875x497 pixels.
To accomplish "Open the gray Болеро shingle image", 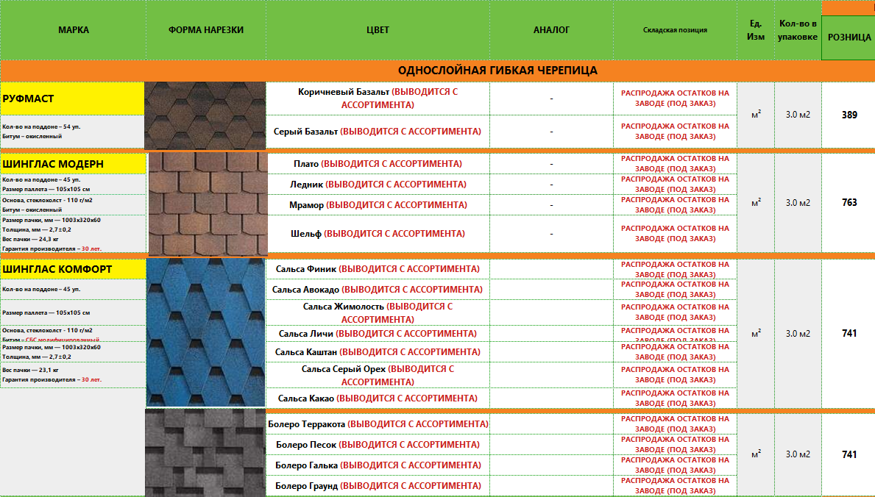I will click(x=205, y=453).
